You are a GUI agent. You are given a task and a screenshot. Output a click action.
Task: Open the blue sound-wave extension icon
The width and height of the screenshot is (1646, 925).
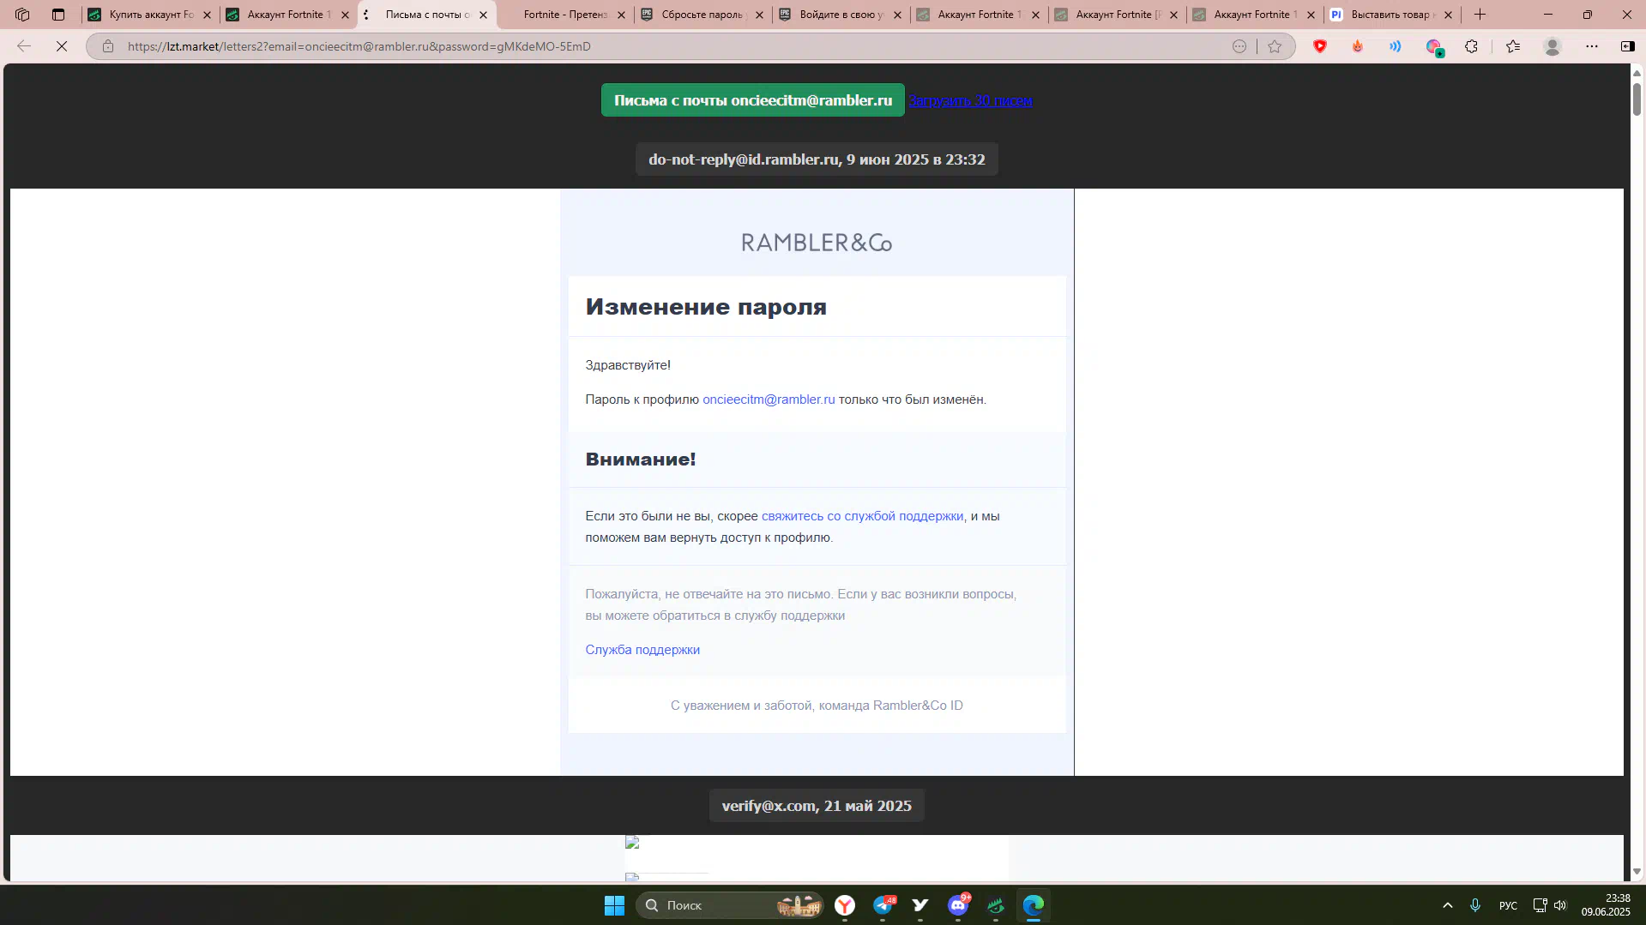pos(1396,46)
